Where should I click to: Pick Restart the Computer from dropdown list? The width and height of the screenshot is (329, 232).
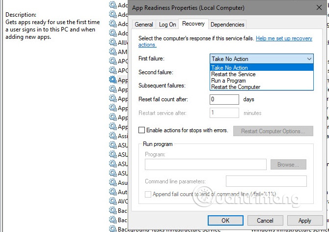pyautogui.click(x=236, y=87)
